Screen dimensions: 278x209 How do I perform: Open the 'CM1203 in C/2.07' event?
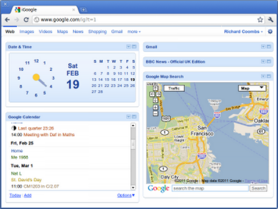click(x=41, y=186)
